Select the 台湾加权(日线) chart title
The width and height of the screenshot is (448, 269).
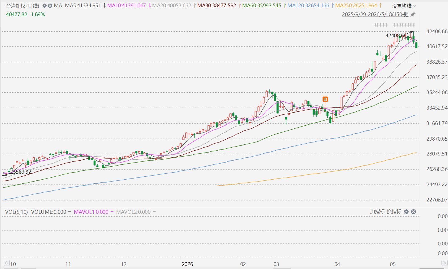click(23, 6)
